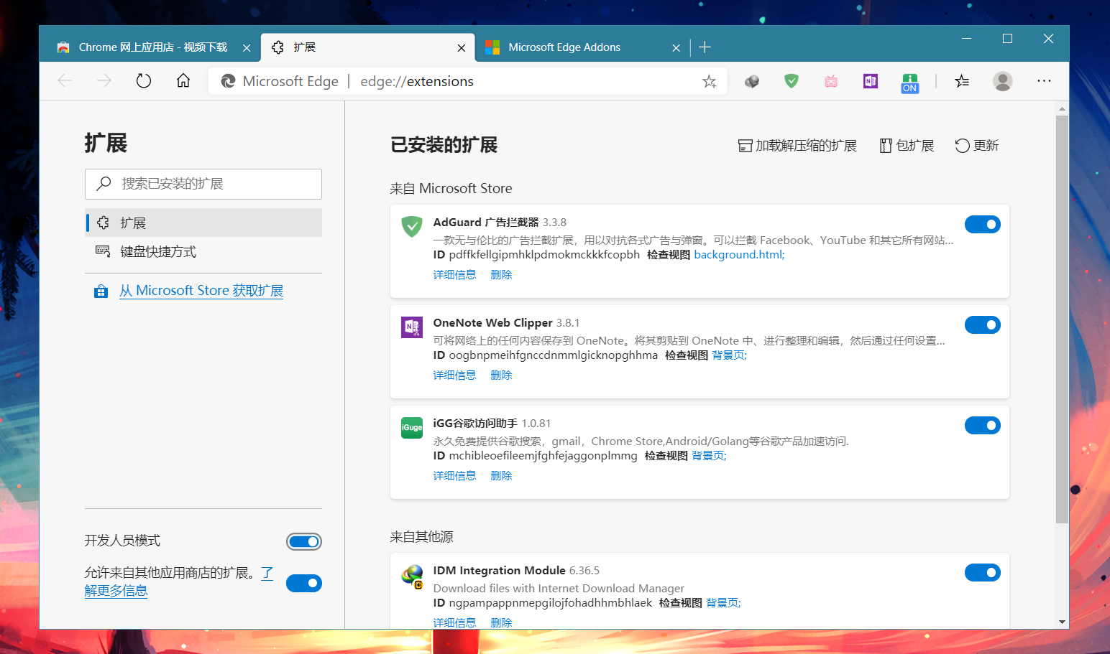Screen dimensions: 1110x654
Task: Click the page scrollbar up arrow
Action: 1062,108
